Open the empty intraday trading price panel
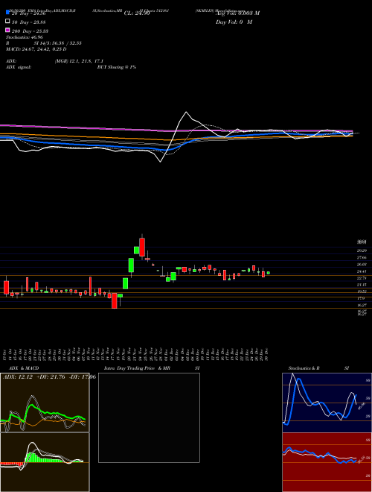The width and height of the screenshot is (372, 492). 149,417
